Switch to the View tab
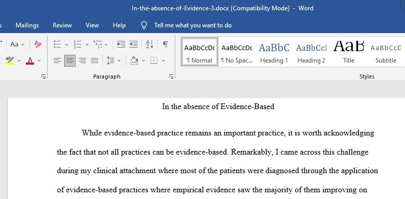This screenshot has height=199, width=405. click(92, 25)
